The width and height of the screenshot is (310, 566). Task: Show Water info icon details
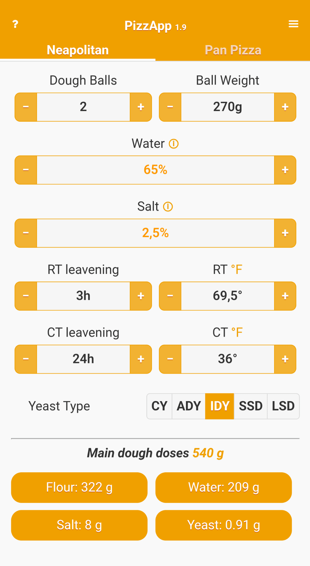coord(174,144)
